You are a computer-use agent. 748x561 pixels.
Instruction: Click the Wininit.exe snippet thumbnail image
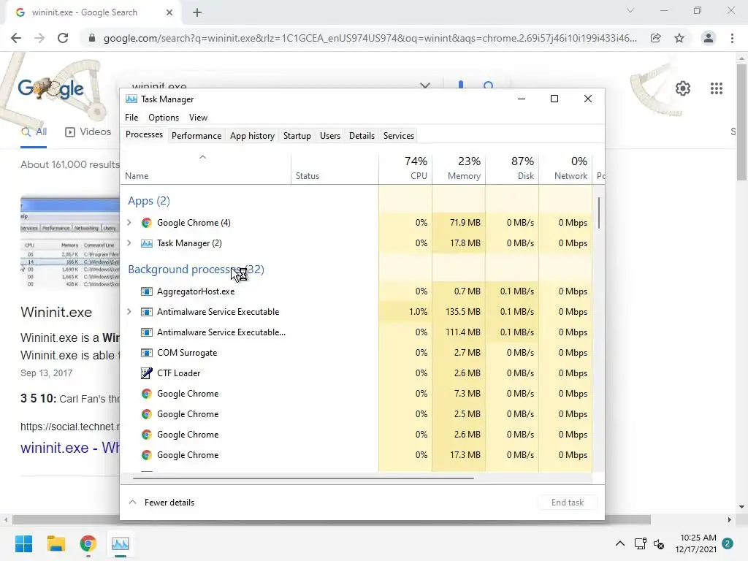[x=69, y=243]
